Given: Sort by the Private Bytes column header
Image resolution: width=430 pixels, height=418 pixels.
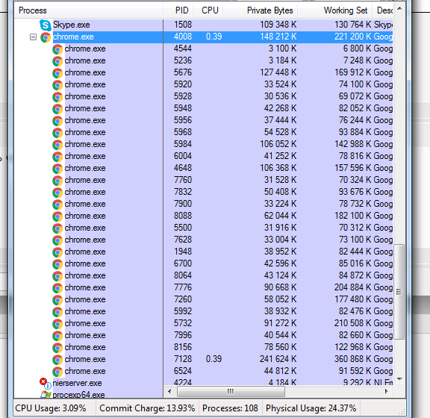Looking at the screenshot, I should 261,10.
